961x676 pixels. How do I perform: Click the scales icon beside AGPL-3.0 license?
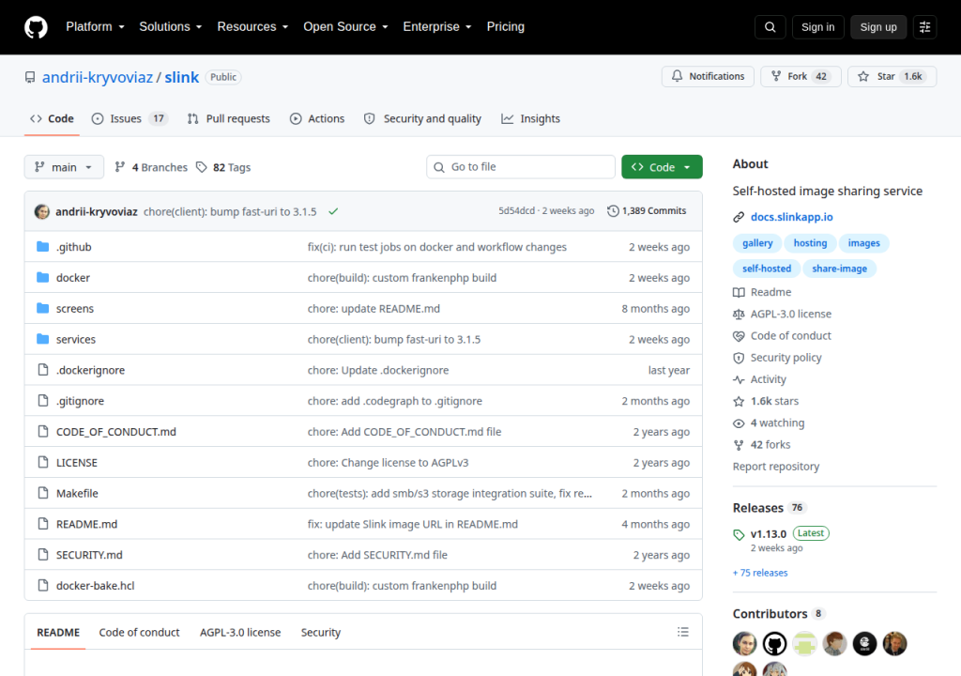(739, 315)
